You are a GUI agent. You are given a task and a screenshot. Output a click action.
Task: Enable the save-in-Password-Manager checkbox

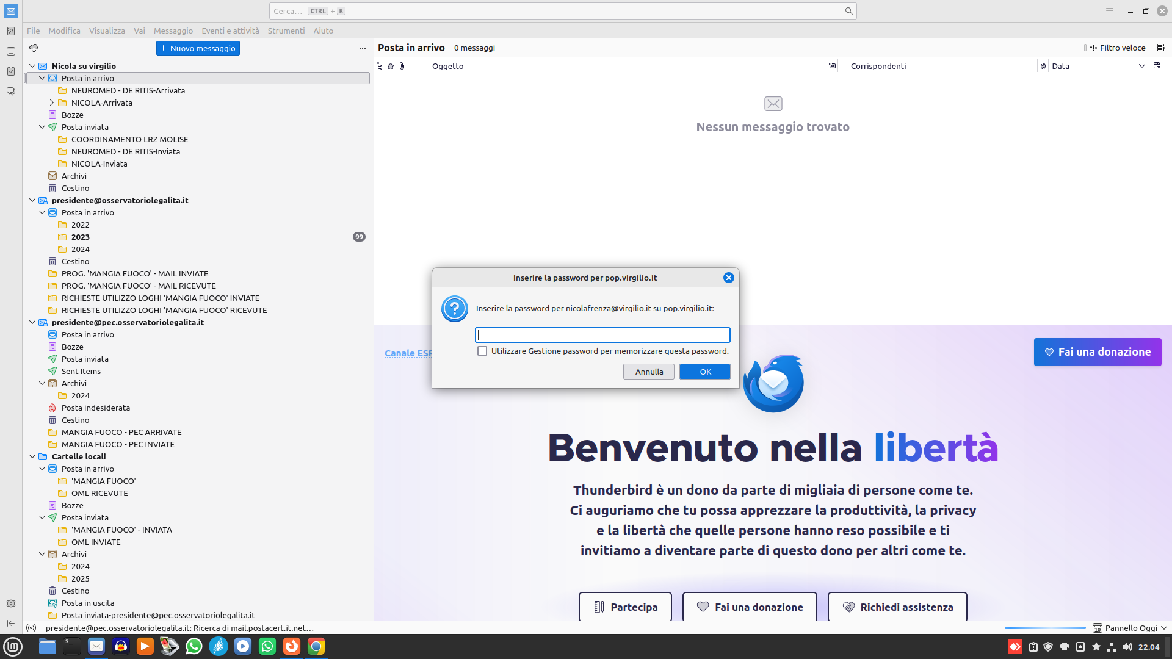click(482, 351)
